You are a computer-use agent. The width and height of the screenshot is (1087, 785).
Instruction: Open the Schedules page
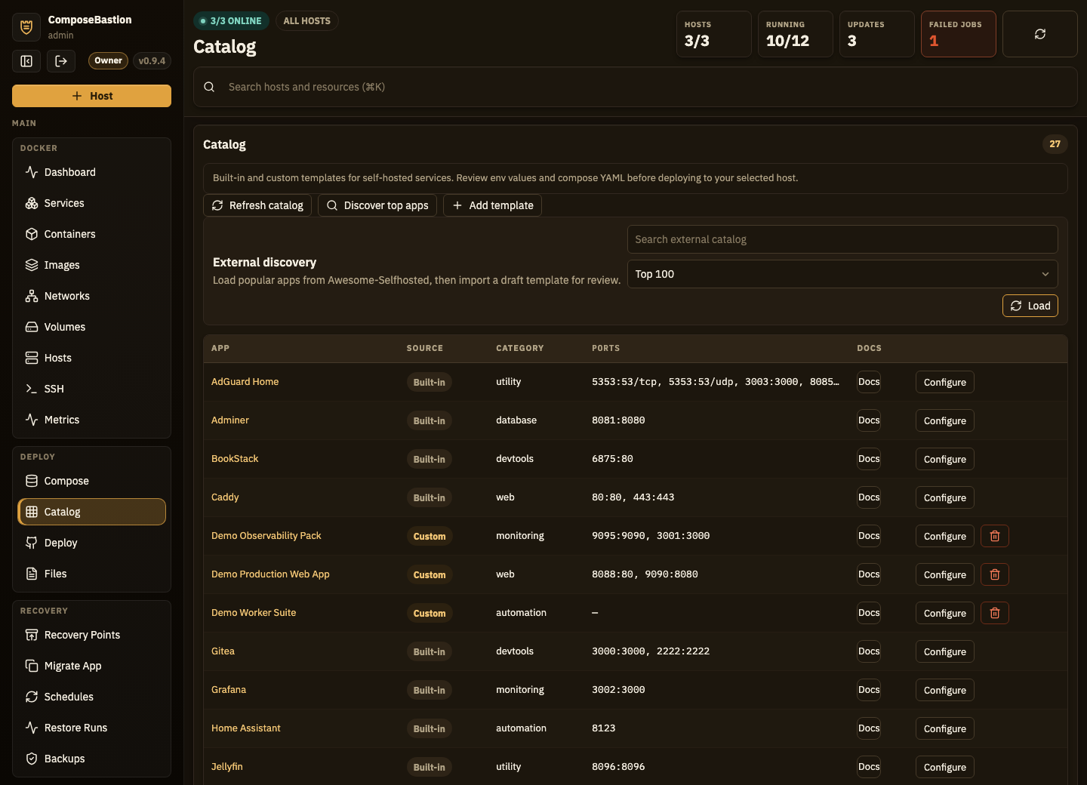point(91,697)
